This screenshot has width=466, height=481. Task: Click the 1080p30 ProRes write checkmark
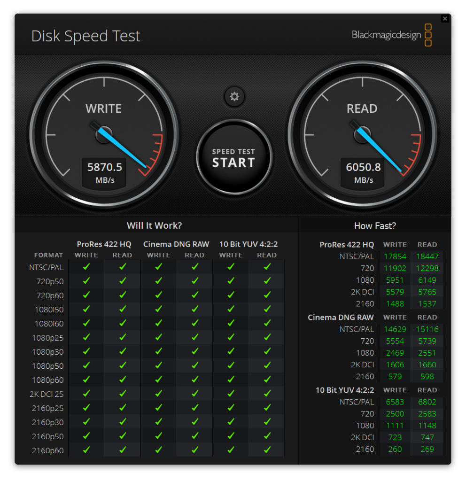click(x=86, y=351)
